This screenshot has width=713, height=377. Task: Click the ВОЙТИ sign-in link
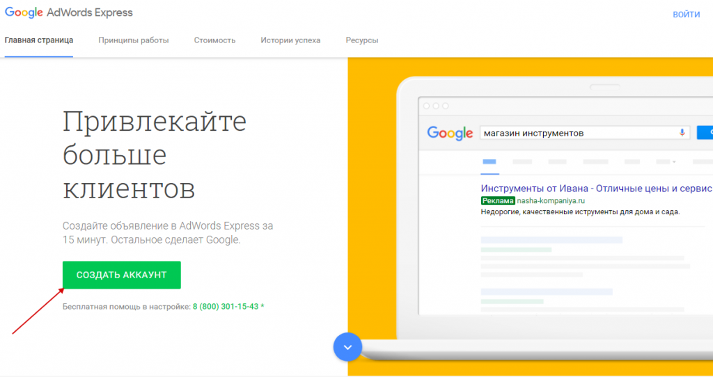686,15
